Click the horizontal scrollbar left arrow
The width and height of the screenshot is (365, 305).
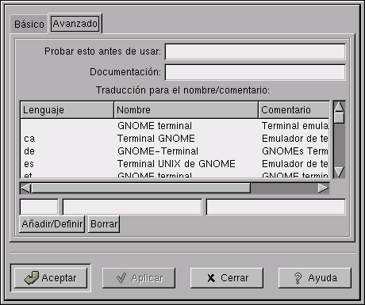pos(25,189)
